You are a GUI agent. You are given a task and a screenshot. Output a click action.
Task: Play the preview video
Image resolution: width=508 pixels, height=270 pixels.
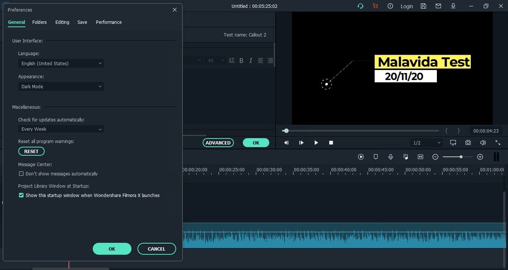(x=316, y=143)
